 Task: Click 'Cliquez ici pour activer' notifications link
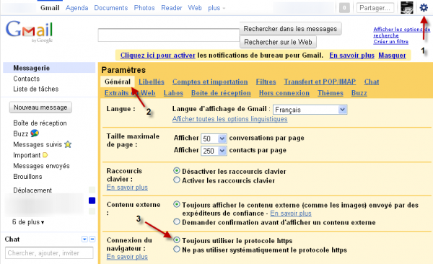[157, 56]
